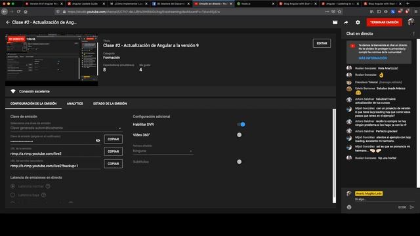Screen dimensions: 420x236
Task: Copy the stream key with COPIAR
Action: coord(113,139)
